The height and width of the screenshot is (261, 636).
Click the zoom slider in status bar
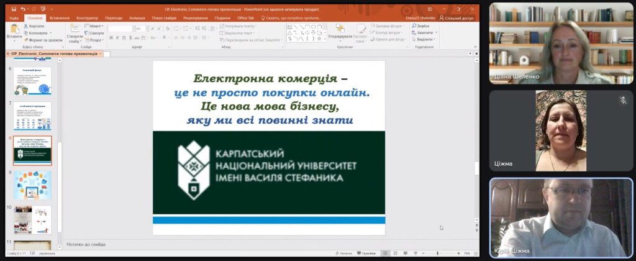[438, 254]
